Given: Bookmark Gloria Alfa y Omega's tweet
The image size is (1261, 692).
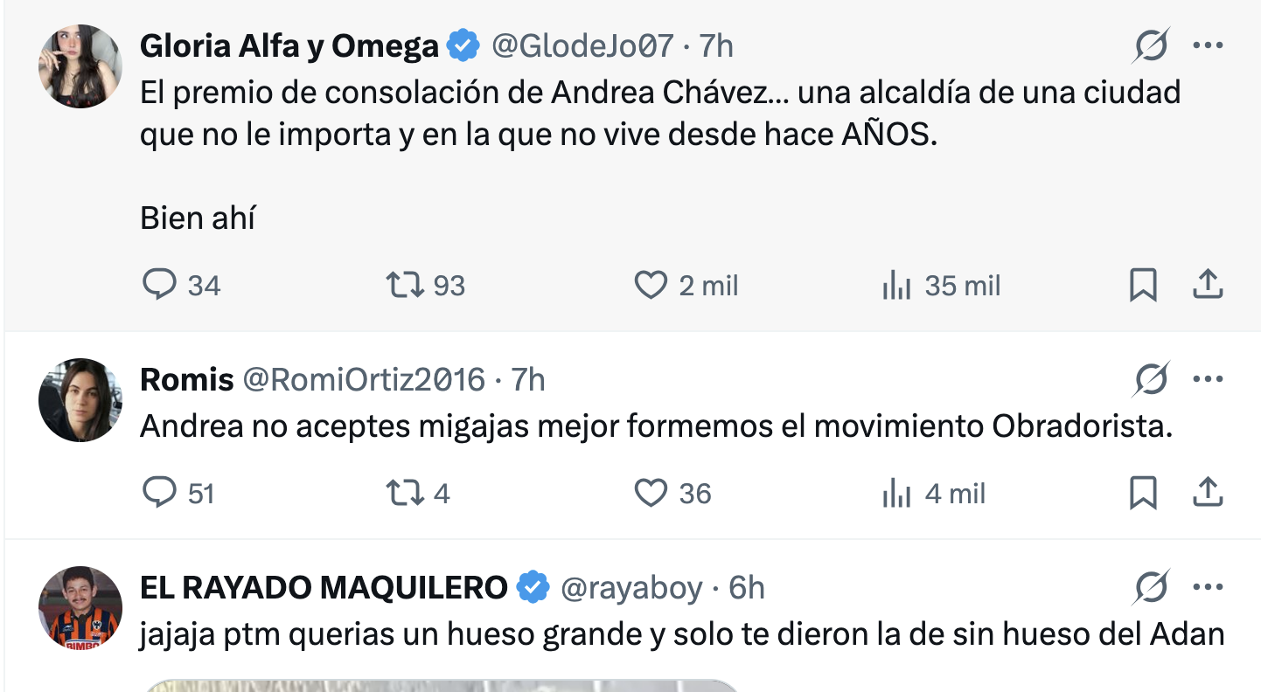Looking at the screenshot, I should pos(1143,285).
